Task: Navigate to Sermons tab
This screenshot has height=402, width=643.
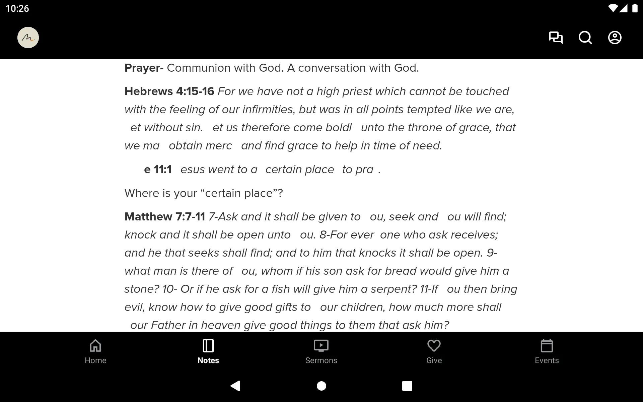Action: pos(321,351)
